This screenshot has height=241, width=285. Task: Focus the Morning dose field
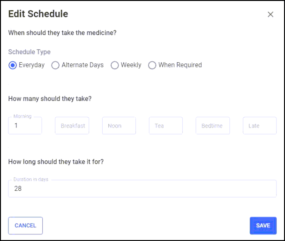(x=25, y=126)
